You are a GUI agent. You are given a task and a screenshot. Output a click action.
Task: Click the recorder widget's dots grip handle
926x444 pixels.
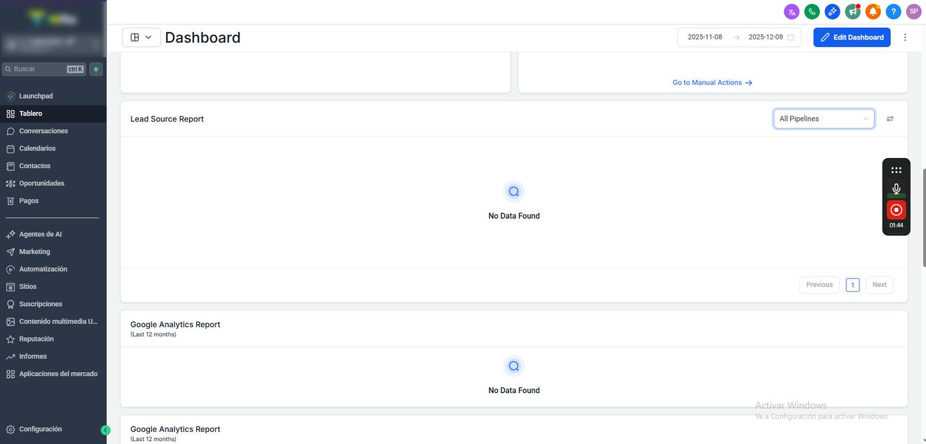896,170
